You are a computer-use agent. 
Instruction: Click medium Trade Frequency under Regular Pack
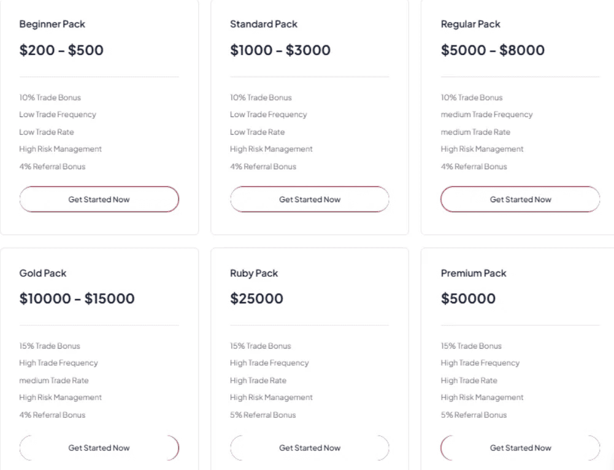486,115
